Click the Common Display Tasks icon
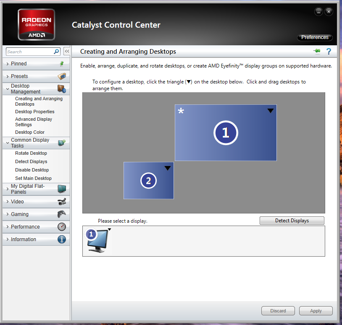The image size is (342, 325). (62, 143)
